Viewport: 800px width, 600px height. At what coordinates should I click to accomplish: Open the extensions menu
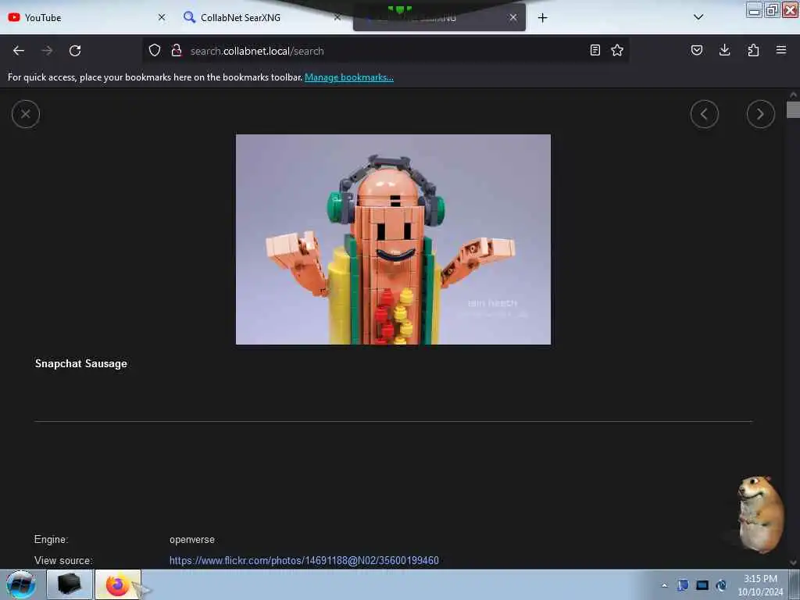tap(753, 50)
